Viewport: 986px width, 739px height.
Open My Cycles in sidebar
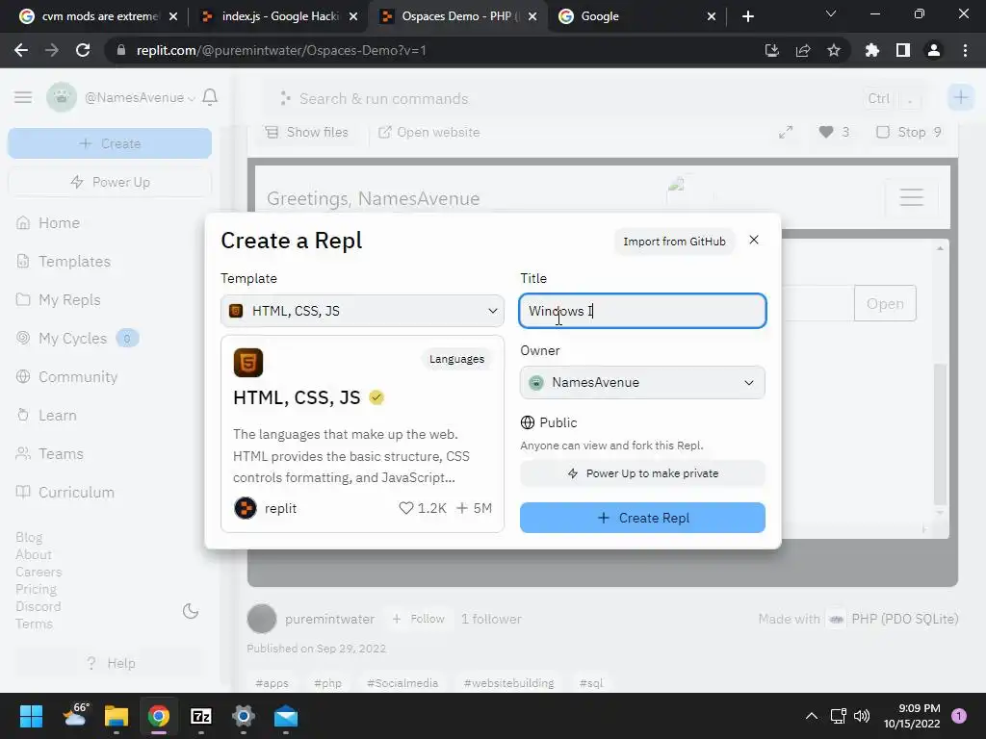tap(72, 339)
